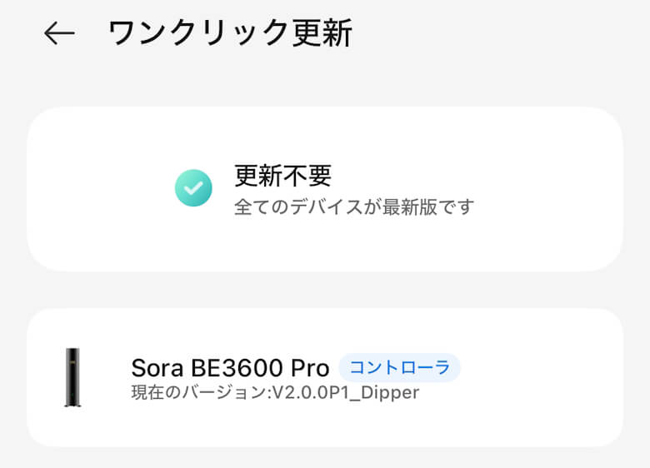
Task: Tap gray background below the device card
Action: coord(325,458)
